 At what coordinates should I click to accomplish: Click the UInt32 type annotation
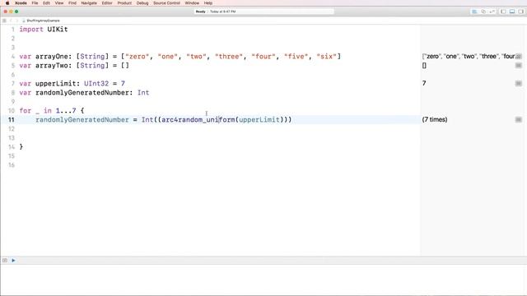point(96,84)
